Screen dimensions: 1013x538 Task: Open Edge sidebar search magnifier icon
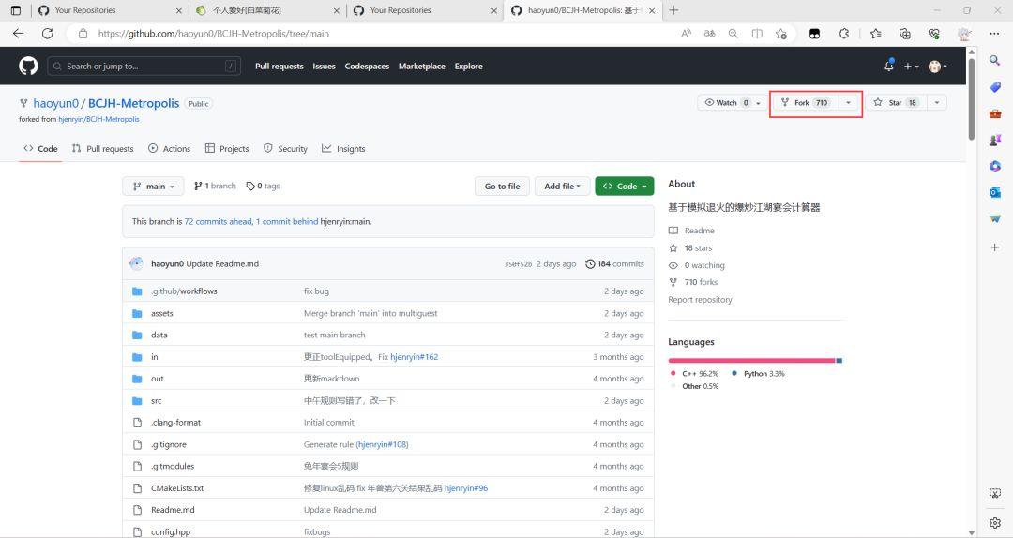pos(995,60)
